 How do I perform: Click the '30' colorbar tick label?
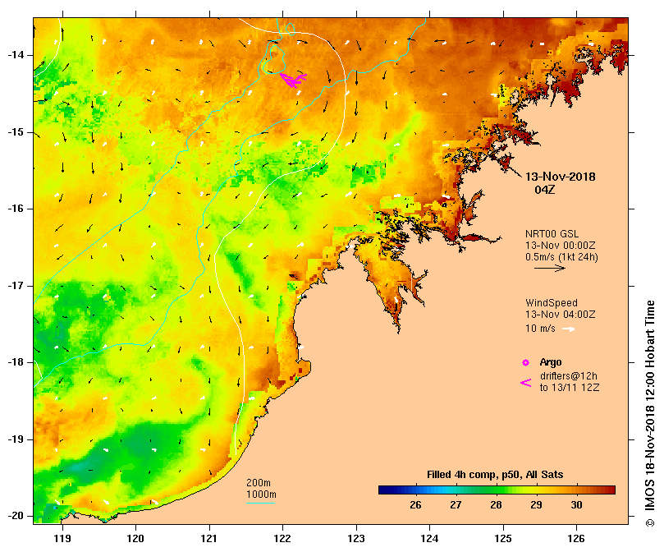(x=576, y=505)
